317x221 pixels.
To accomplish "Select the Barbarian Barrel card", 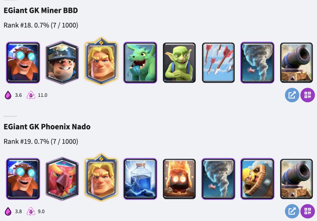I will (x=257, y=179).
